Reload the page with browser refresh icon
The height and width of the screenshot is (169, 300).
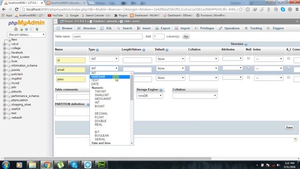click(17, 9)
